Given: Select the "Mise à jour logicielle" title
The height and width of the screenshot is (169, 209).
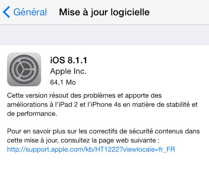Looking at the screenshot, I should (104, 12).
